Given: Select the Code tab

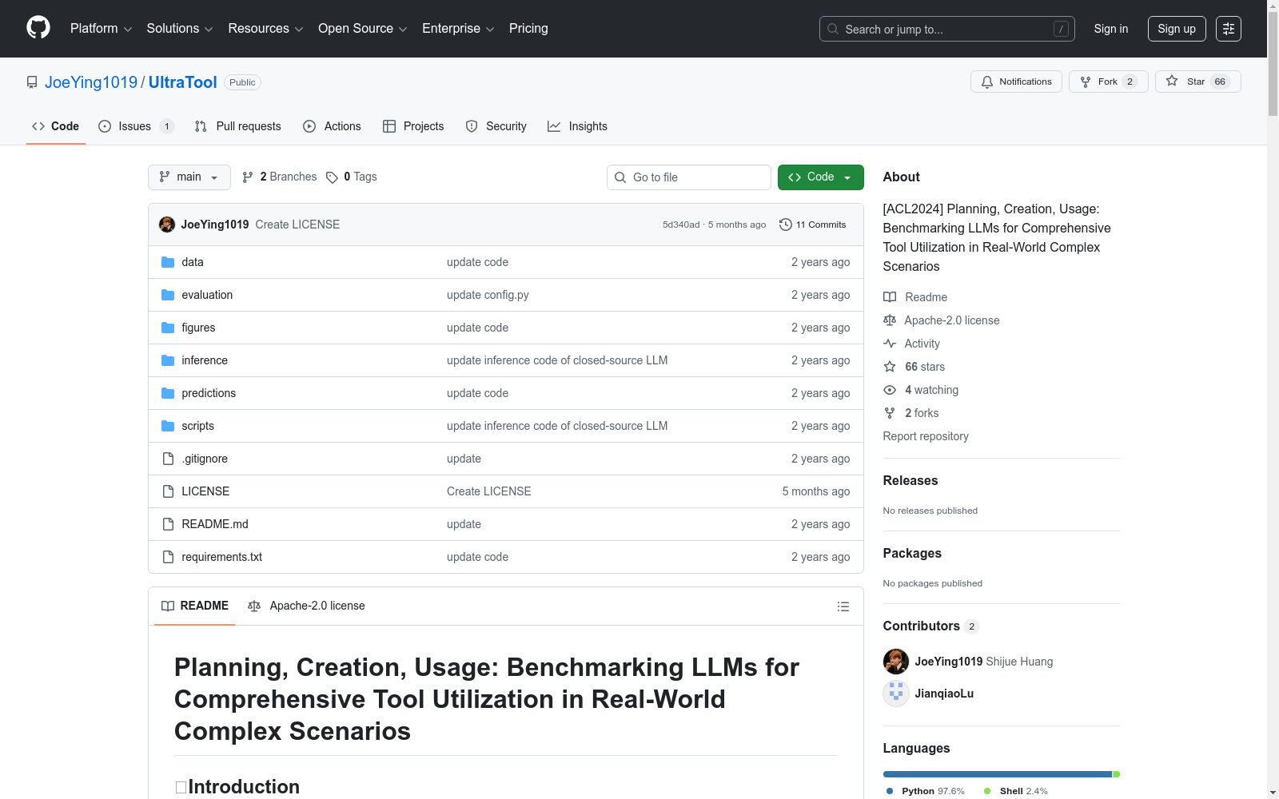Looking at the screenshot, I should point(56,126).
